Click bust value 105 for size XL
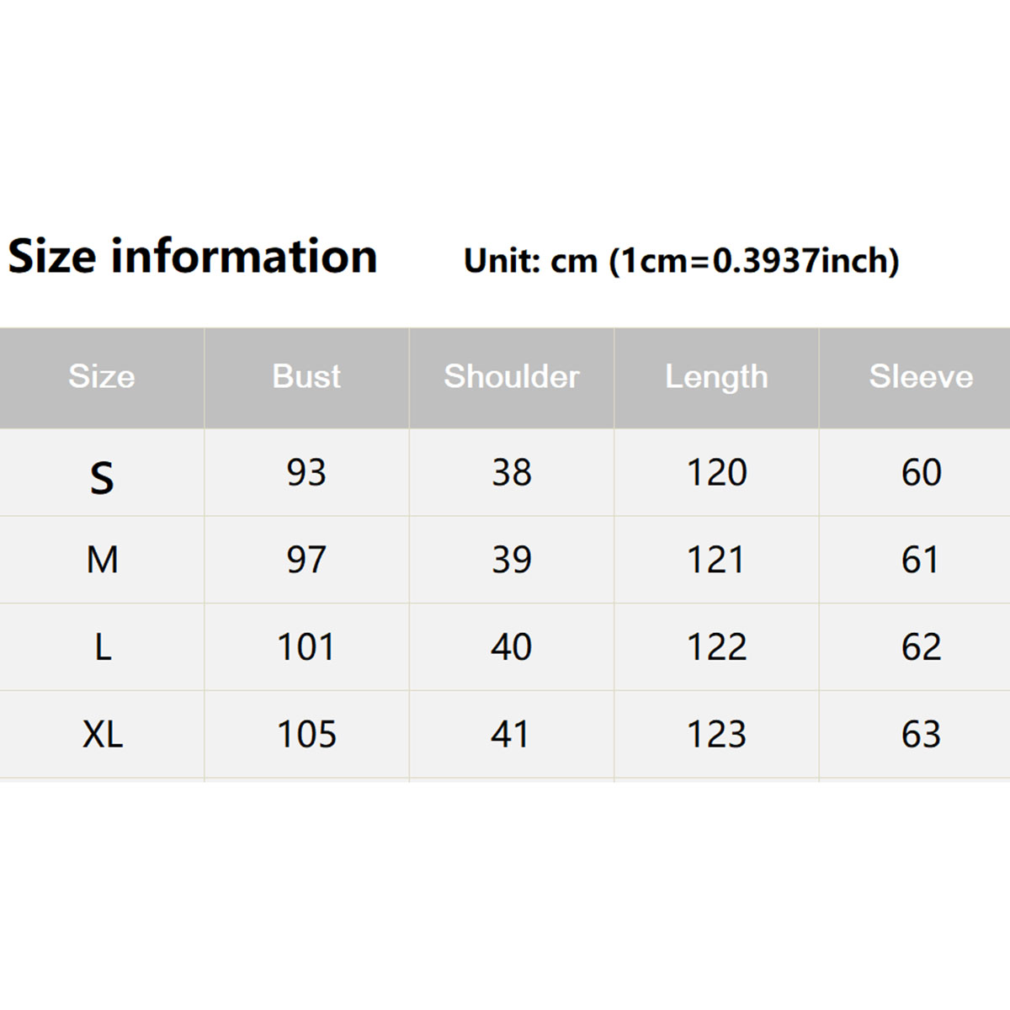Viewport: 1010px width, 1010px height. [306, 735]
